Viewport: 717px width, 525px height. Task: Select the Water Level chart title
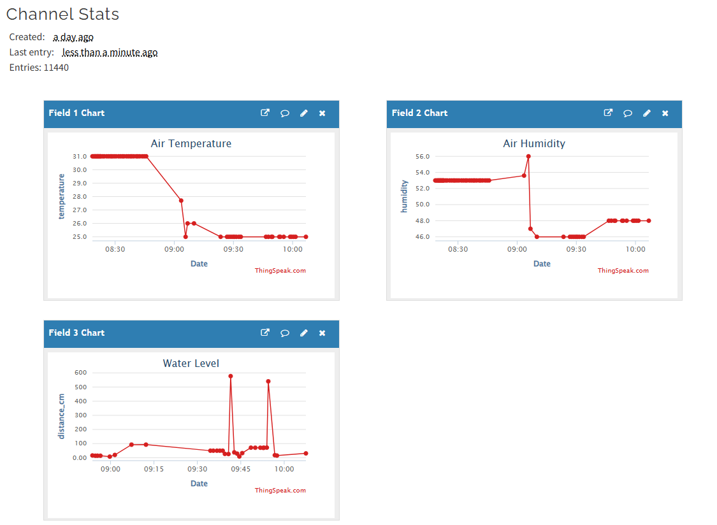click(191, 364)
